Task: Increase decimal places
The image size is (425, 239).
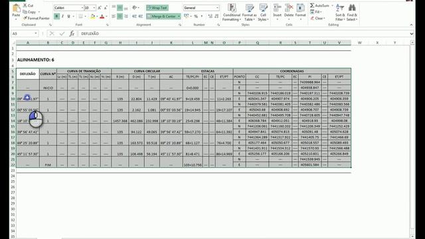Action: pyautogui.click(x=211, y=17)
